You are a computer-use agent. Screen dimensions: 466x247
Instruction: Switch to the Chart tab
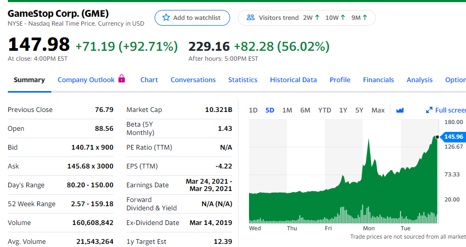pos(149,80)
